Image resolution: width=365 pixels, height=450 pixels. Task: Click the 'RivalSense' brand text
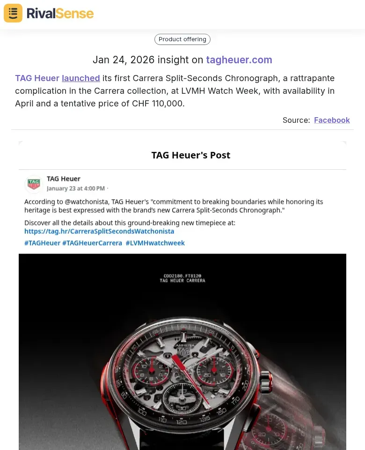tap(60, 13)
